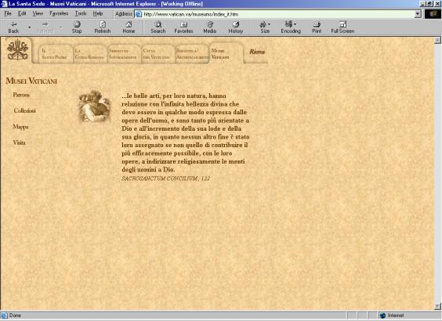Click the Rinvii link tab

pos(257,52)
